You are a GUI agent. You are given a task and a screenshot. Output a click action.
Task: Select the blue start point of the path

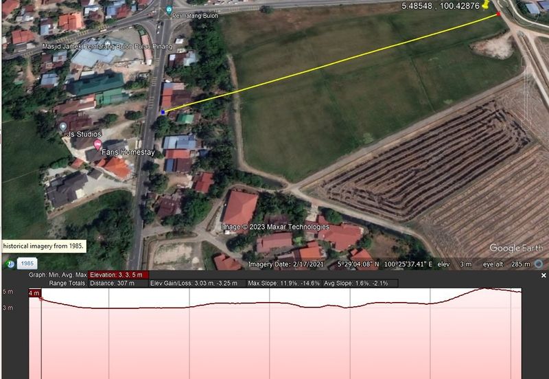pyautogui.click(x=163, y=112)
